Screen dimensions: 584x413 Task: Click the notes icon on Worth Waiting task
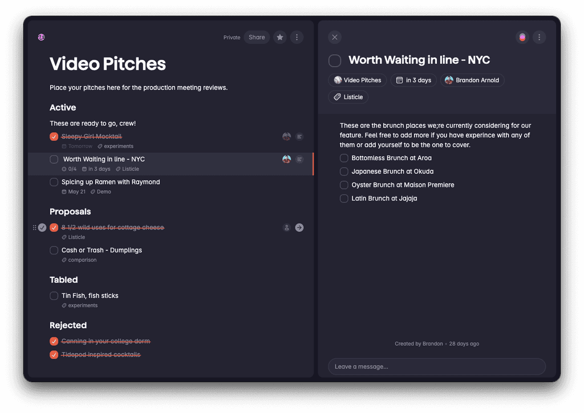click(x=299, y=160)
